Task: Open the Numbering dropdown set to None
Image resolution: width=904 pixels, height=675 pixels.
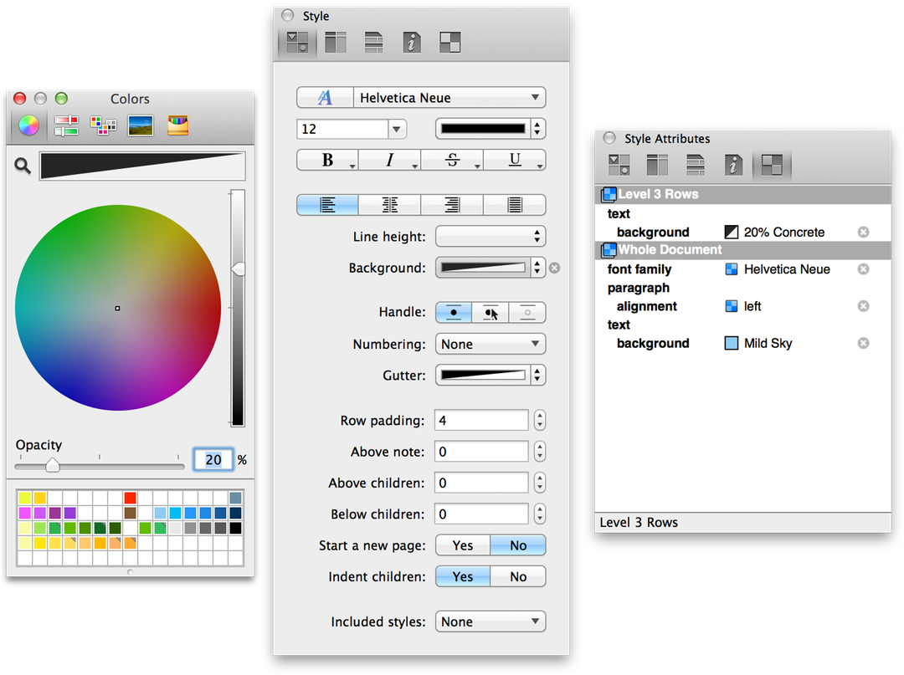Action: 491,344
